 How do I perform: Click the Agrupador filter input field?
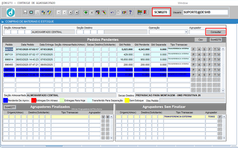(x=197, y=32)
